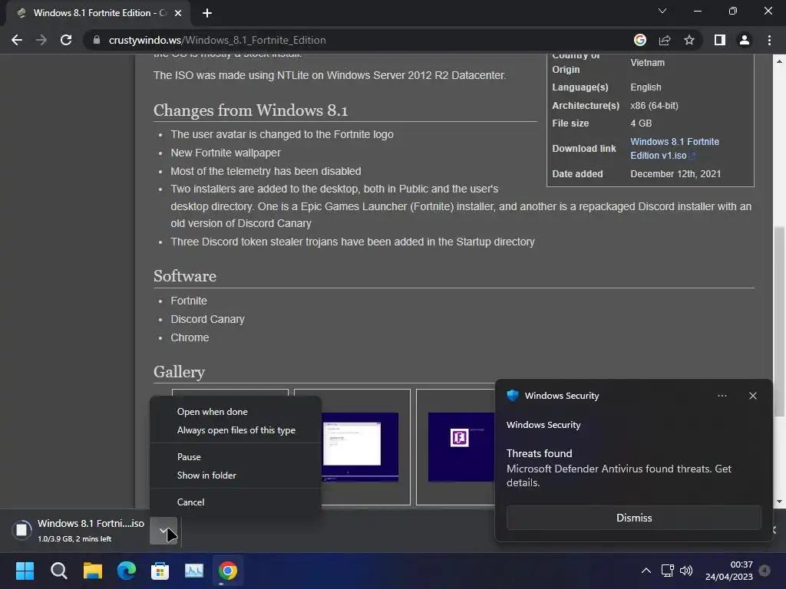Open network status tray icon
The image size is (786, 589).
click(x=667, y=571)
